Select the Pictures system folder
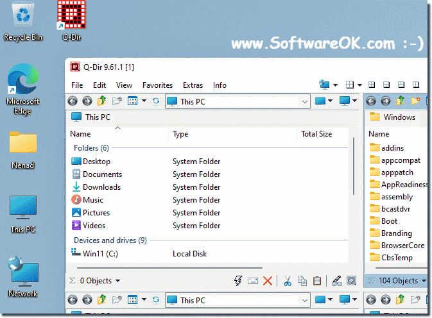 91,213
